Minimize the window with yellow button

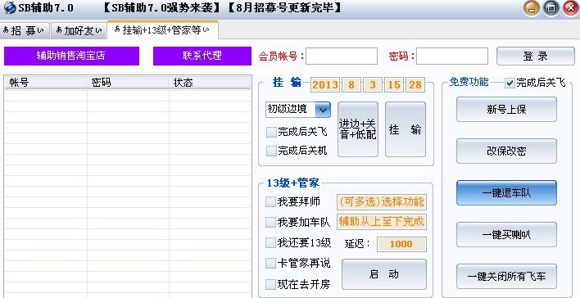(x=532, y=8)
